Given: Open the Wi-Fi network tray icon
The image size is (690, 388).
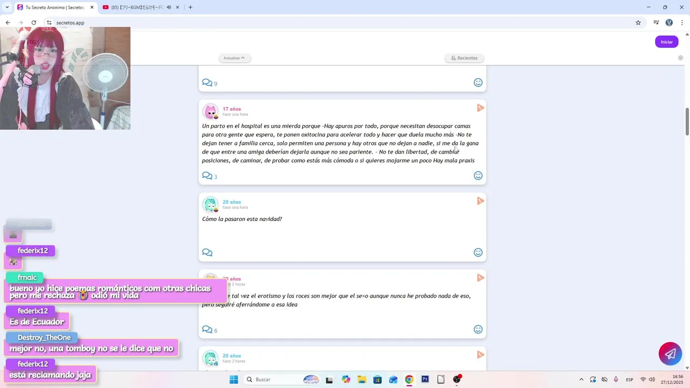Looking at the screenshot, I should 643,379.
